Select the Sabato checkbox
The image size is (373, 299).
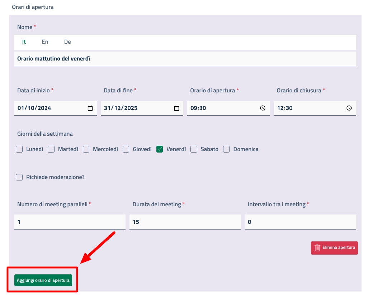tap(194, 149)
